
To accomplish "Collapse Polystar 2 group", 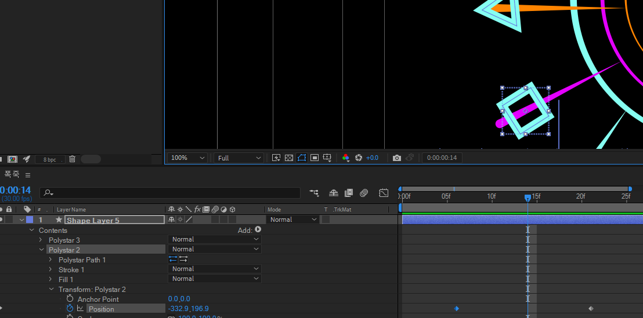I will point(41,250).
